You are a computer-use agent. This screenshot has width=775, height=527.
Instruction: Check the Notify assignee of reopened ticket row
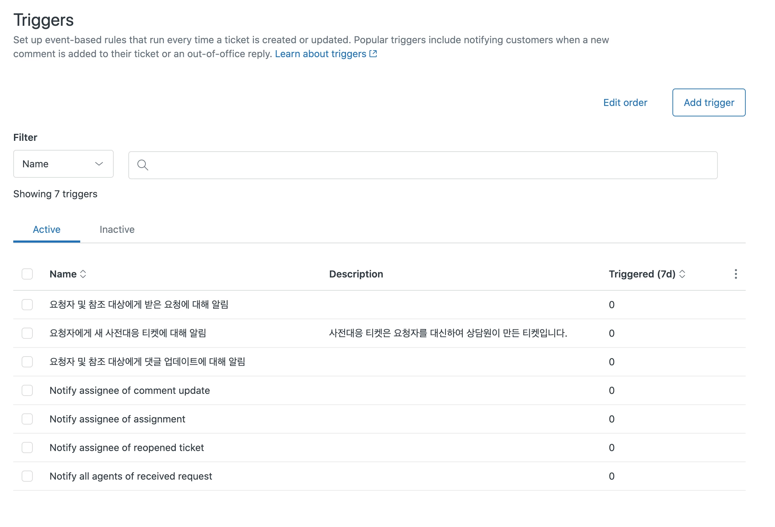click(27, 448)
